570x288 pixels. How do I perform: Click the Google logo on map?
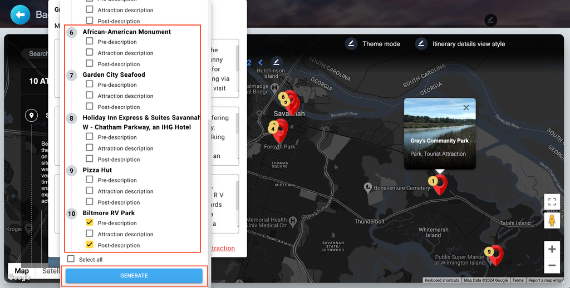(x=19, y=277)
